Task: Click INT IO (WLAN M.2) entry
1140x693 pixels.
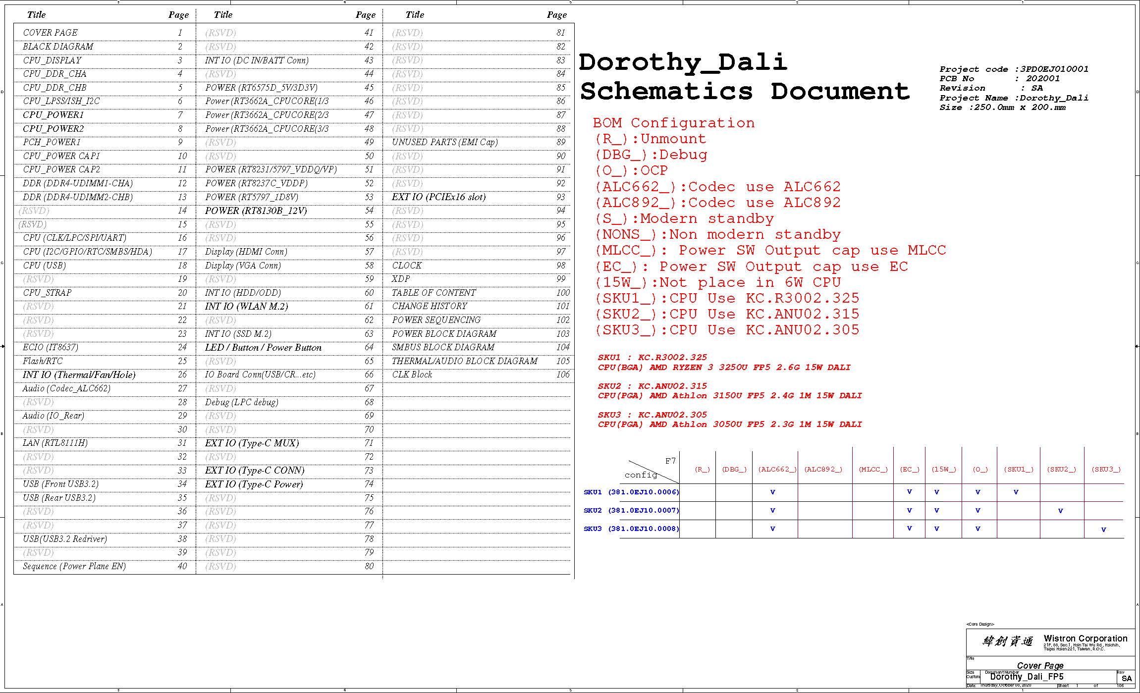Action: tap(247, 307)
